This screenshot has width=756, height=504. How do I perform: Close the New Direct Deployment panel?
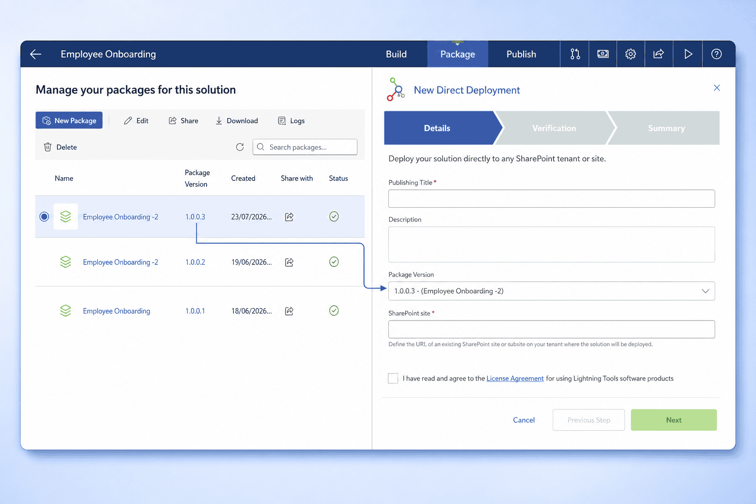coord(717,88)
